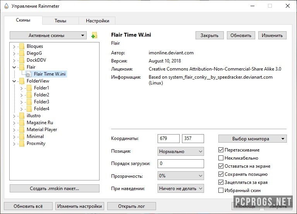Open the При наведении combo box
Viewport: 297px width, 214px height.
coord(181,188)
